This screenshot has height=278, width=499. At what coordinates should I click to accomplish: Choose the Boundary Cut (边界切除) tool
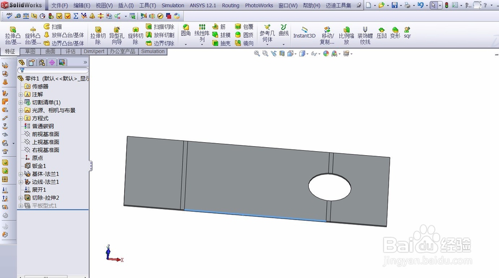pos(160,43)
